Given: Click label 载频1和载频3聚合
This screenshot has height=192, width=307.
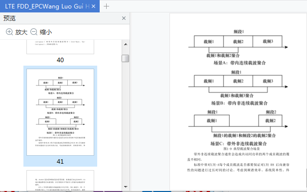Looking at the screenshot, I should pyautogui.click(x=237, y=96).
